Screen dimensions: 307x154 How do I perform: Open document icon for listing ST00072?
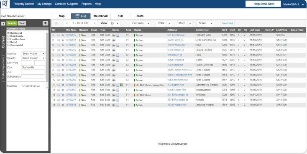pos(118,35)
